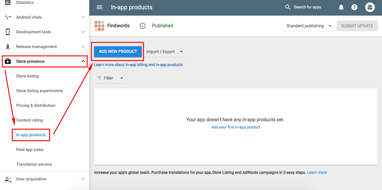
Task: Click the 'Your app doesn't have any in-app products yet.' message
Action: click(235, 119)
